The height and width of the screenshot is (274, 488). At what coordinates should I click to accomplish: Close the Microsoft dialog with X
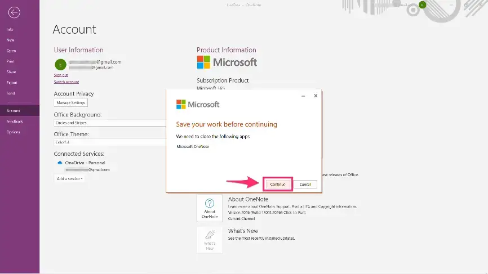[x=316, y=96]
